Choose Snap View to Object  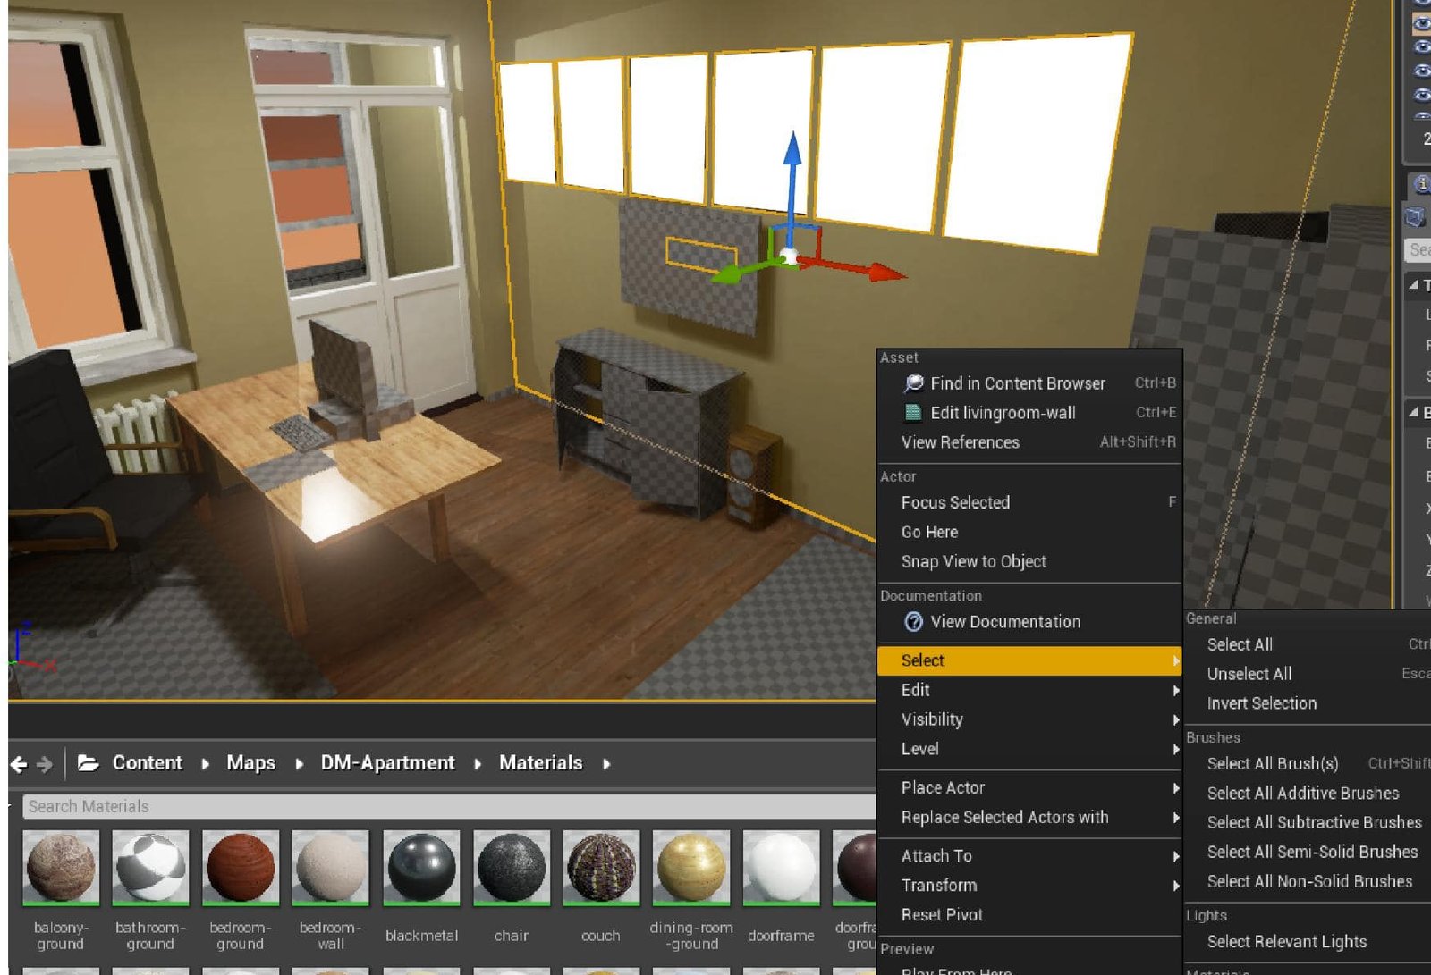pos(1029,561)
